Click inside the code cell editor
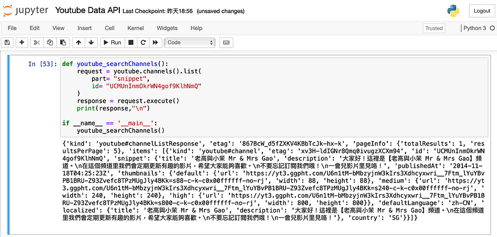The height and width of the screenshot is (237, 497). point(274,97)
